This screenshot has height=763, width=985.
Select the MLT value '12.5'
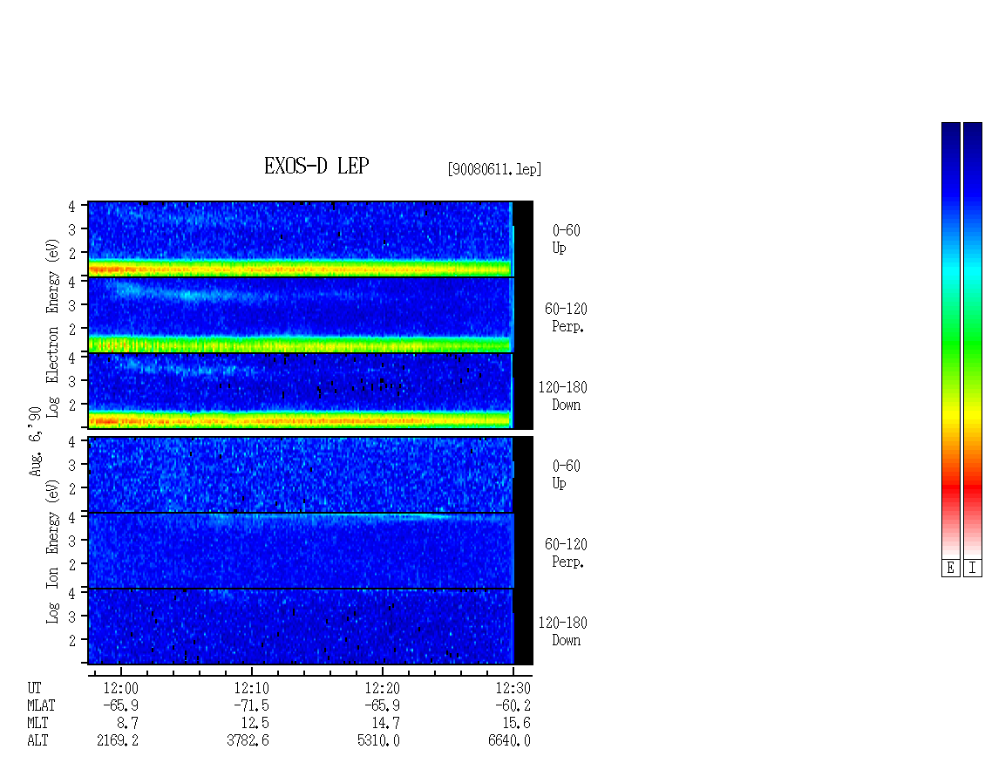[255, 724]
